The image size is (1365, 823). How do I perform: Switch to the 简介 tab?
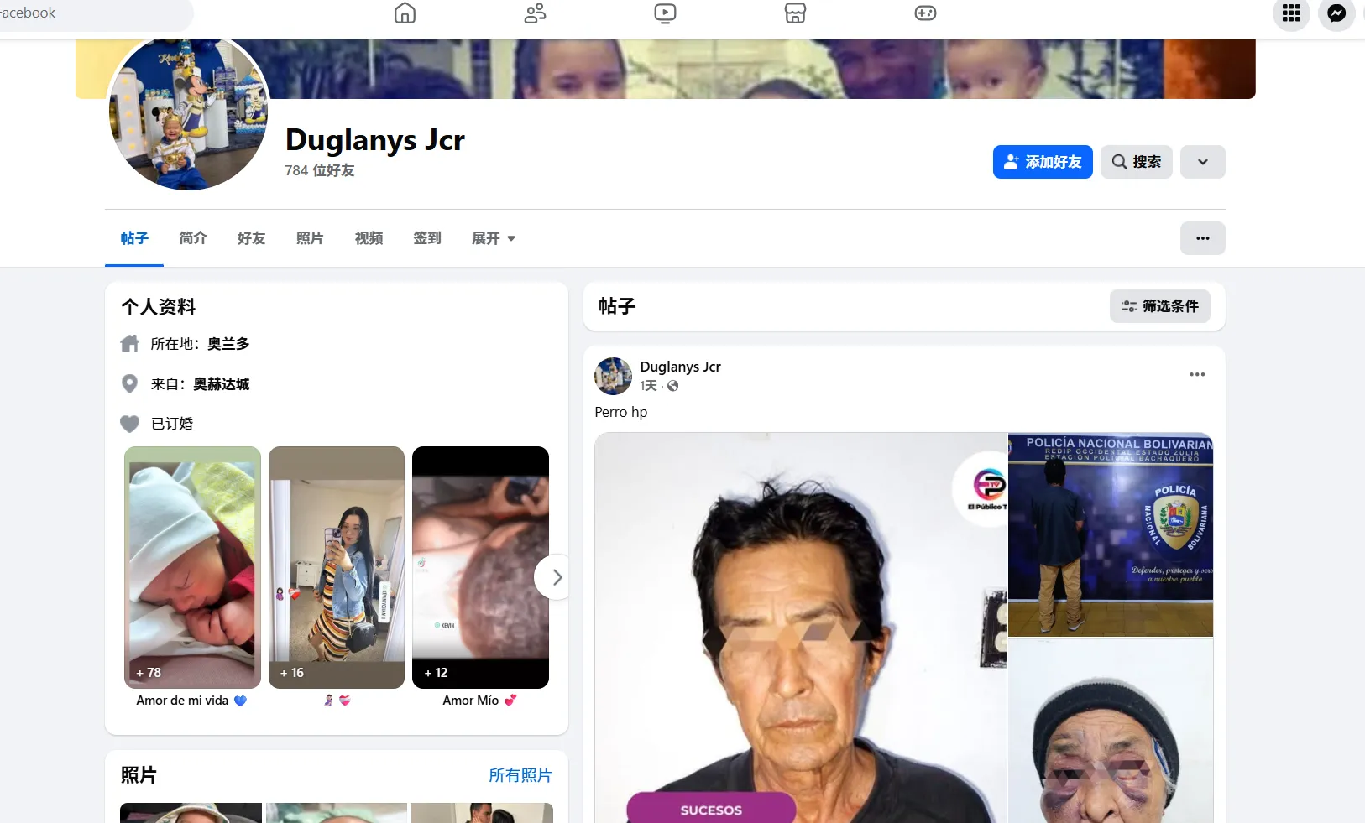coord(191,238)
